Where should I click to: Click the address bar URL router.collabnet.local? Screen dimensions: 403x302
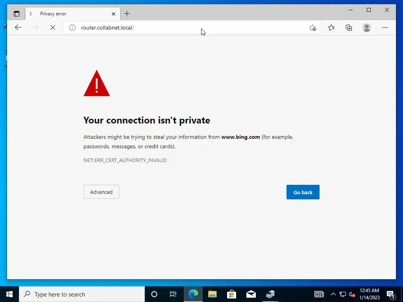point(107,28)
